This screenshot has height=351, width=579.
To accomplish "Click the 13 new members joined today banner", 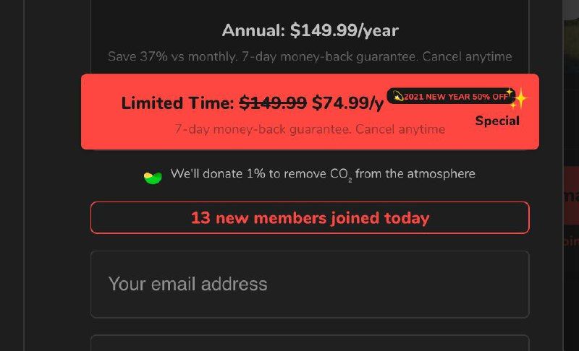I will [310, 217].
